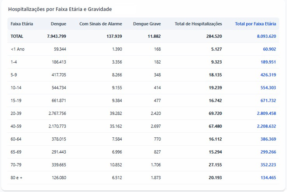
Task: Click Dengue value 2.170.773 for ages 40-59
Action: (57, 126)
